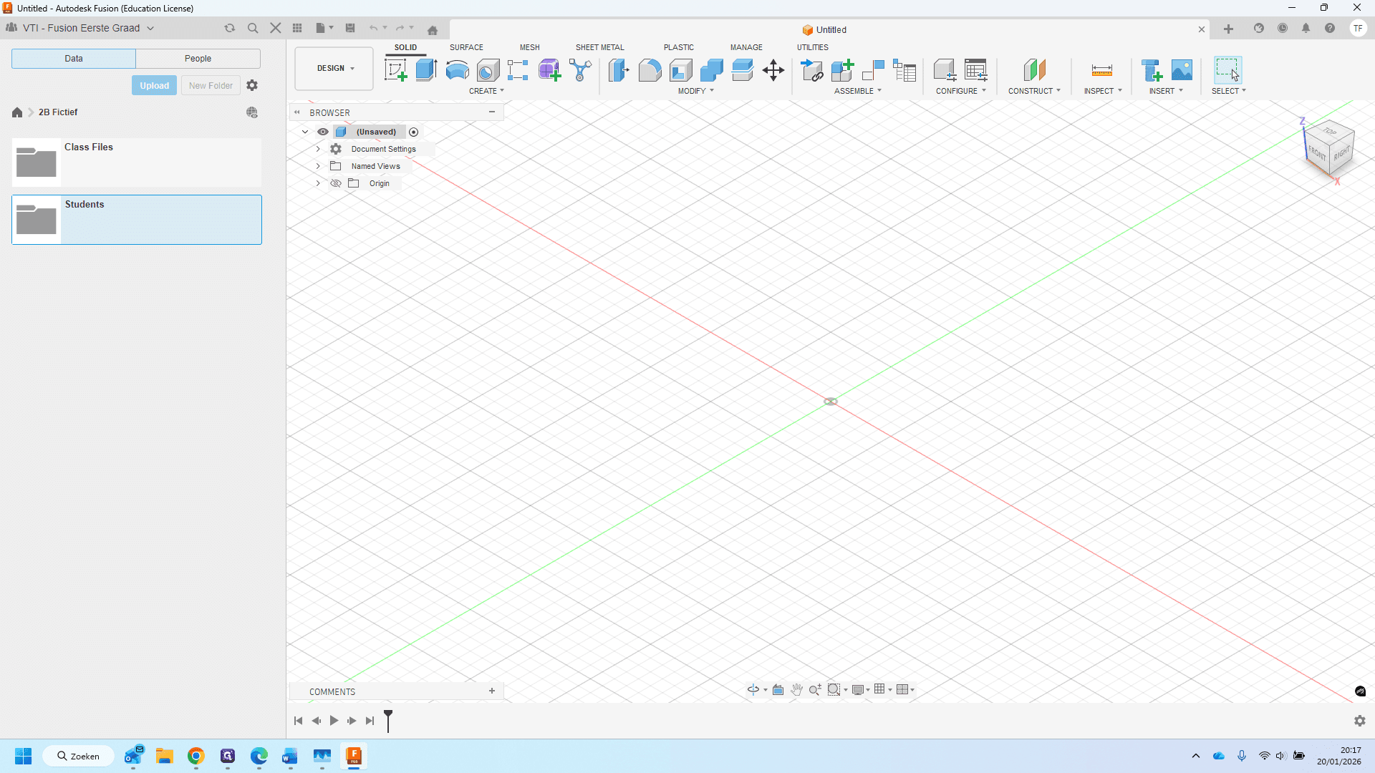Select the Joint tool

click(x=874, y=70)
